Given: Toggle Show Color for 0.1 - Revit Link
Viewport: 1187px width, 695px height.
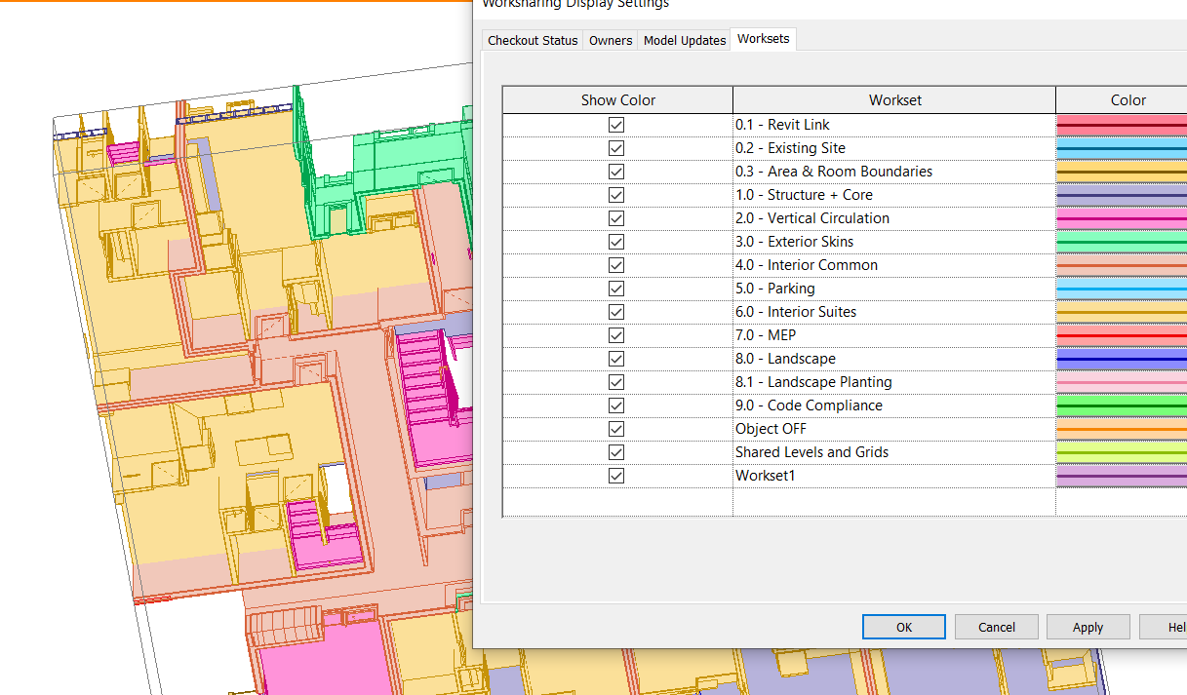Looking at the screenshot, I should click(x=615, y=124).
